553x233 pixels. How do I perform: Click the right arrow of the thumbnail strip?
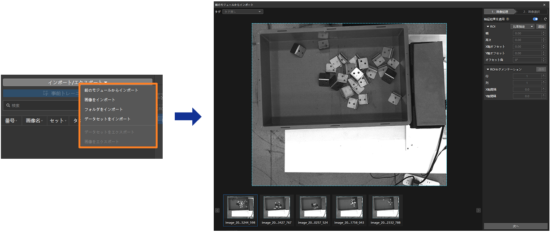pos(478,210)
